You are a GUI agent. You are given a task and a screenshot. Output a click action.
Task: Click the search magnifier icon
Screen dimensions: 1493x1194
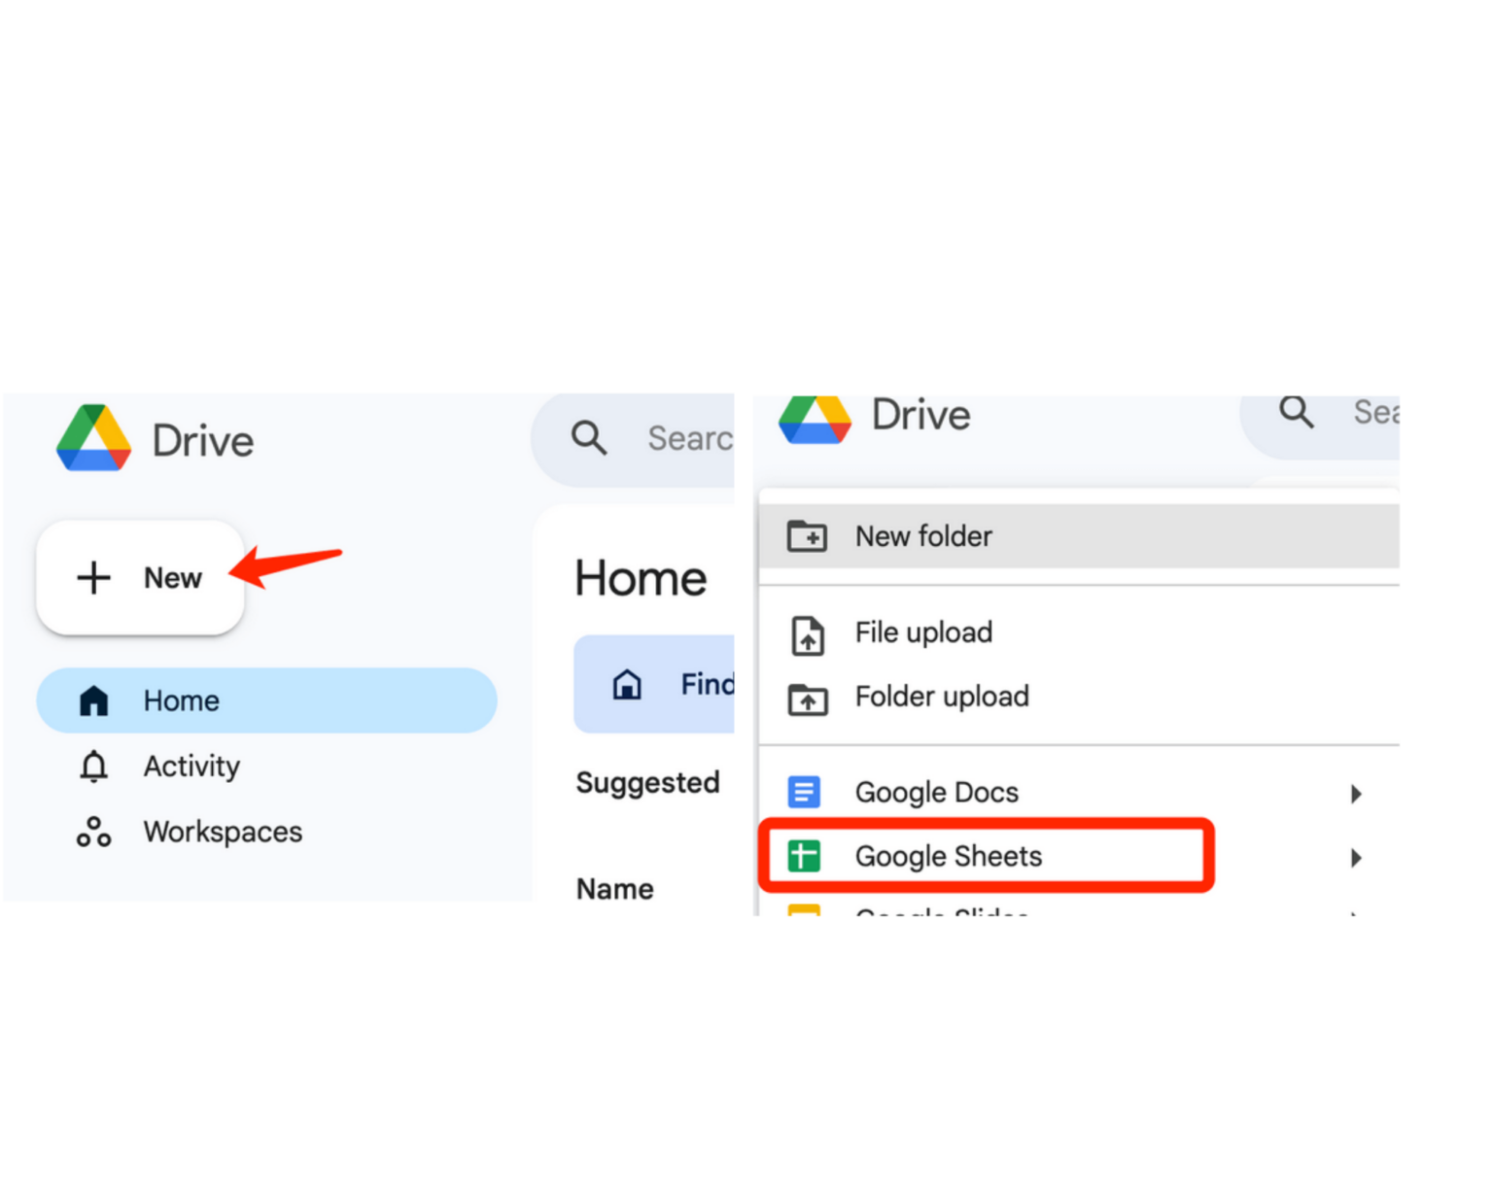(x=589, y=438)
